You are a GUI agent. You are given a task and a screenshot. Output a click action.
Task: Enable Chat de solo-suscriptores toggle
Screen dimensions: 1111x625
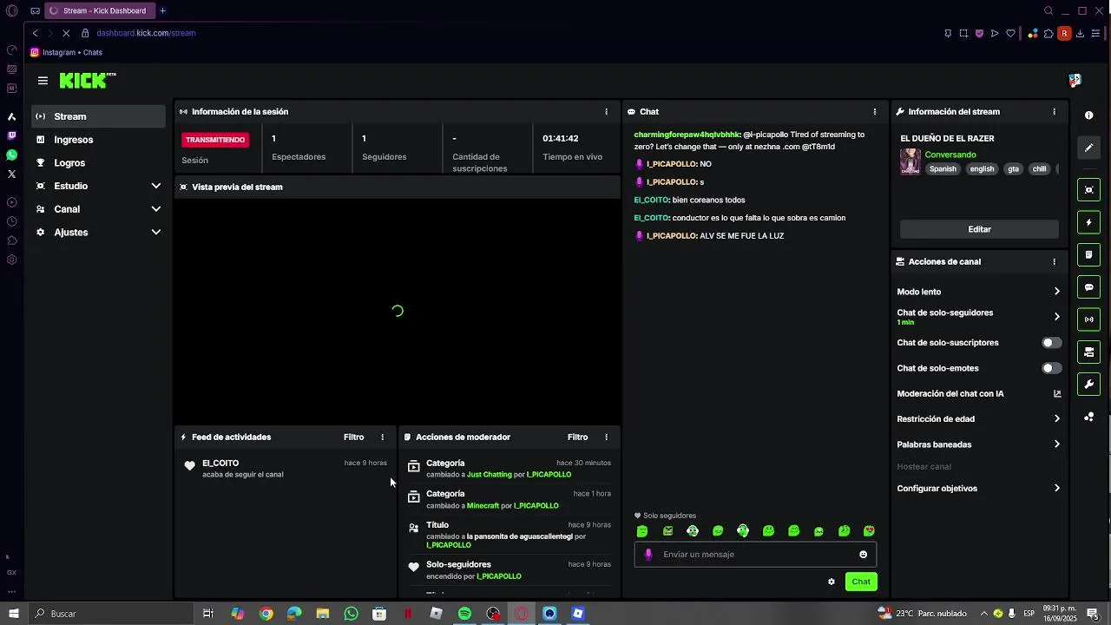[1051, 343]
